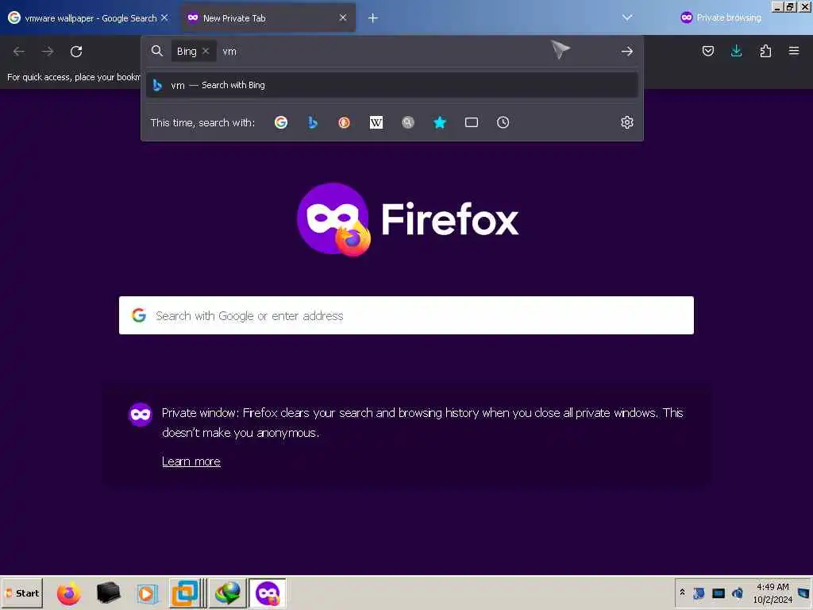This screenshot has height=610, width=813.
Task: Click the Firefox private mask logo
Action: [x=333, y=219]
